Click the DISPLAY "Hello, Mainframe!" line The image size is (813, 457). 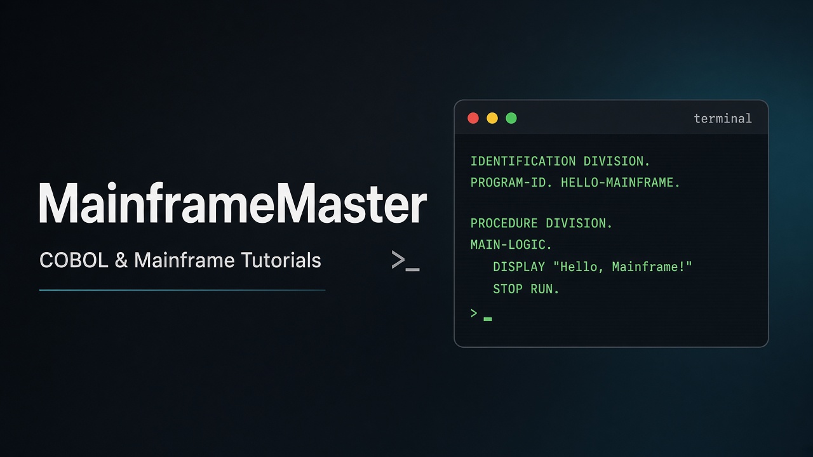click(593, 267)
